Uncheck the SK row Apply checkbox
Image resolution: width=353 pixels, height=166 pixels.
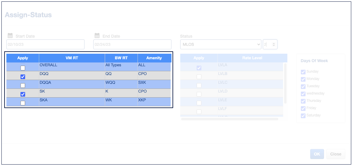[23, 94]
